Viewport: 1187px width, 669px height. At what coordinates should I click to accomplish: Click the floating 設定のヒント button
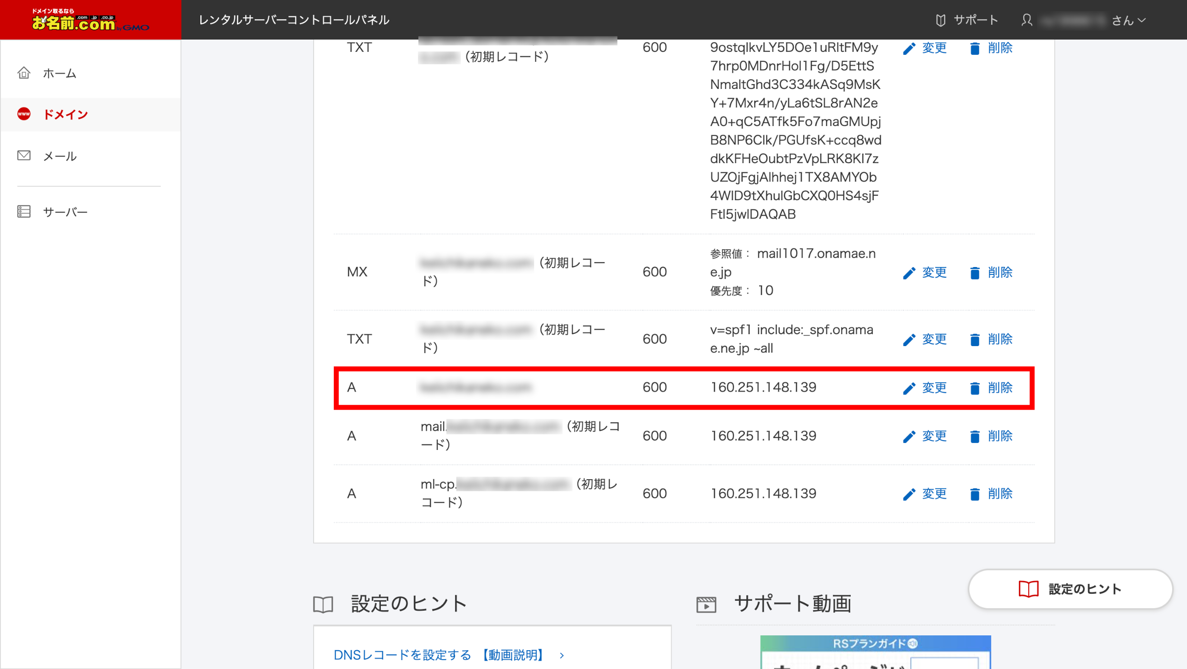tap(1070, 589)
